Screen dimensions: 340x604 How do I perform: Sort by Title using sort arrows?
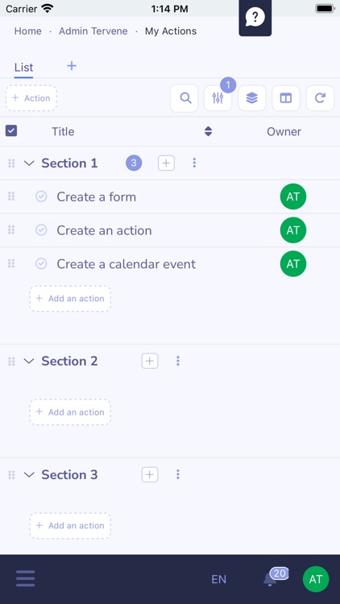click(208, 131)
